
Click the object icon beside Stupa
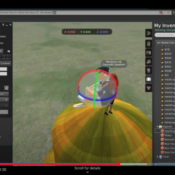tap(162, 135)
